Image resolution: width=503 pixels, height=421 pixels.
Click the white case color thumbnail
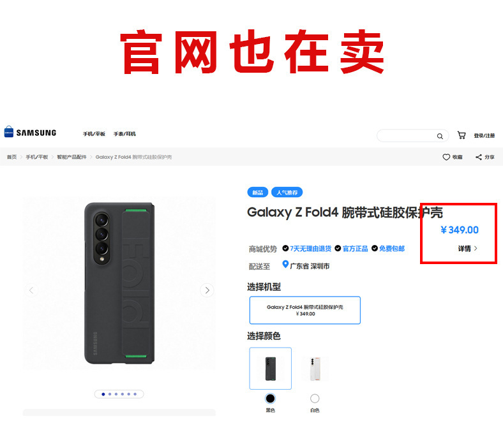coord(315,369)
